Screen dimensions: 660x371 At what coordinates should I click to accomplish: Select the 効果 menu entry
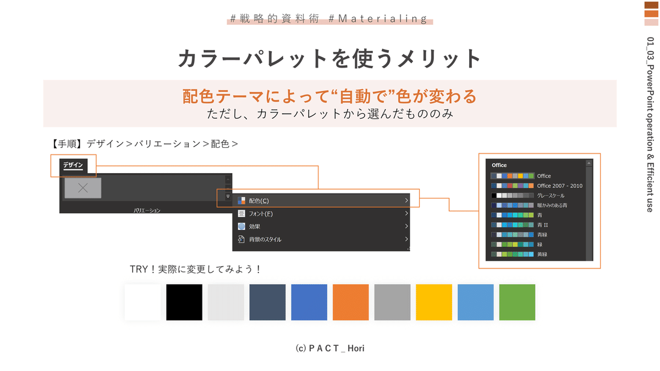[x=321, y=226]
